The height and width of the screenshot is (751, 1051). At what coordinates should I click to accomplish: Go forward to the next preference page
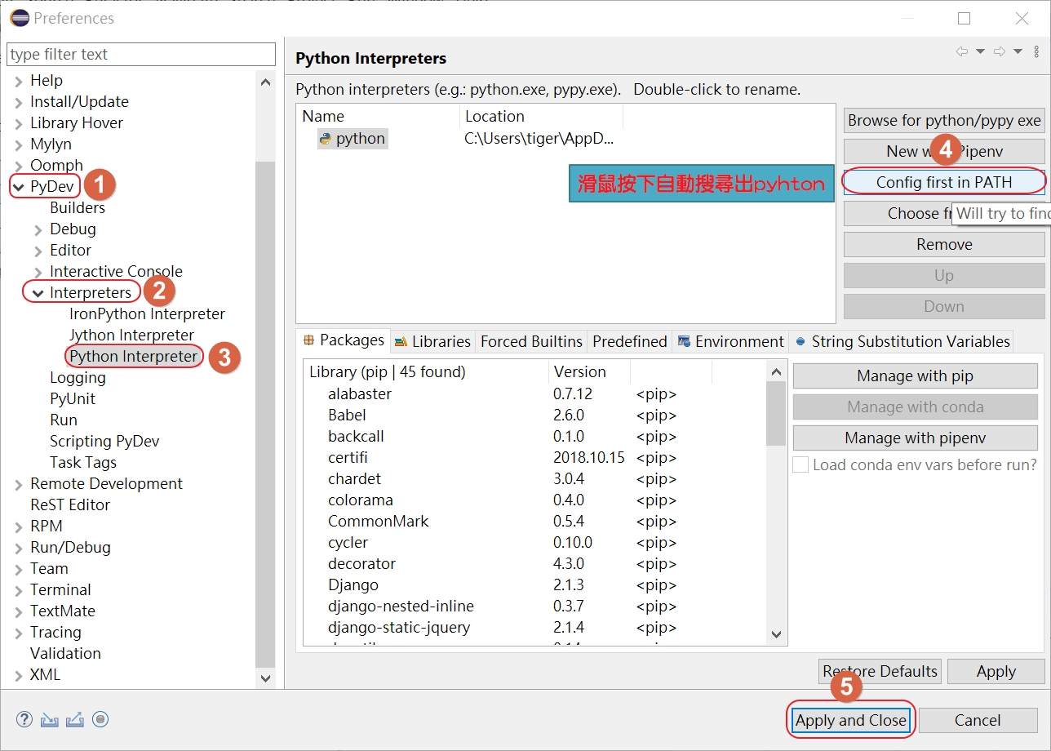click(x=1000, y=51)
